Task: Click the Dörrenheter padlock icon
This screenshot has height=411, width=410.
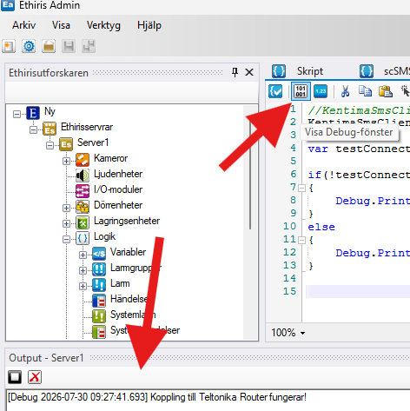Action: [x=83, y=207]
